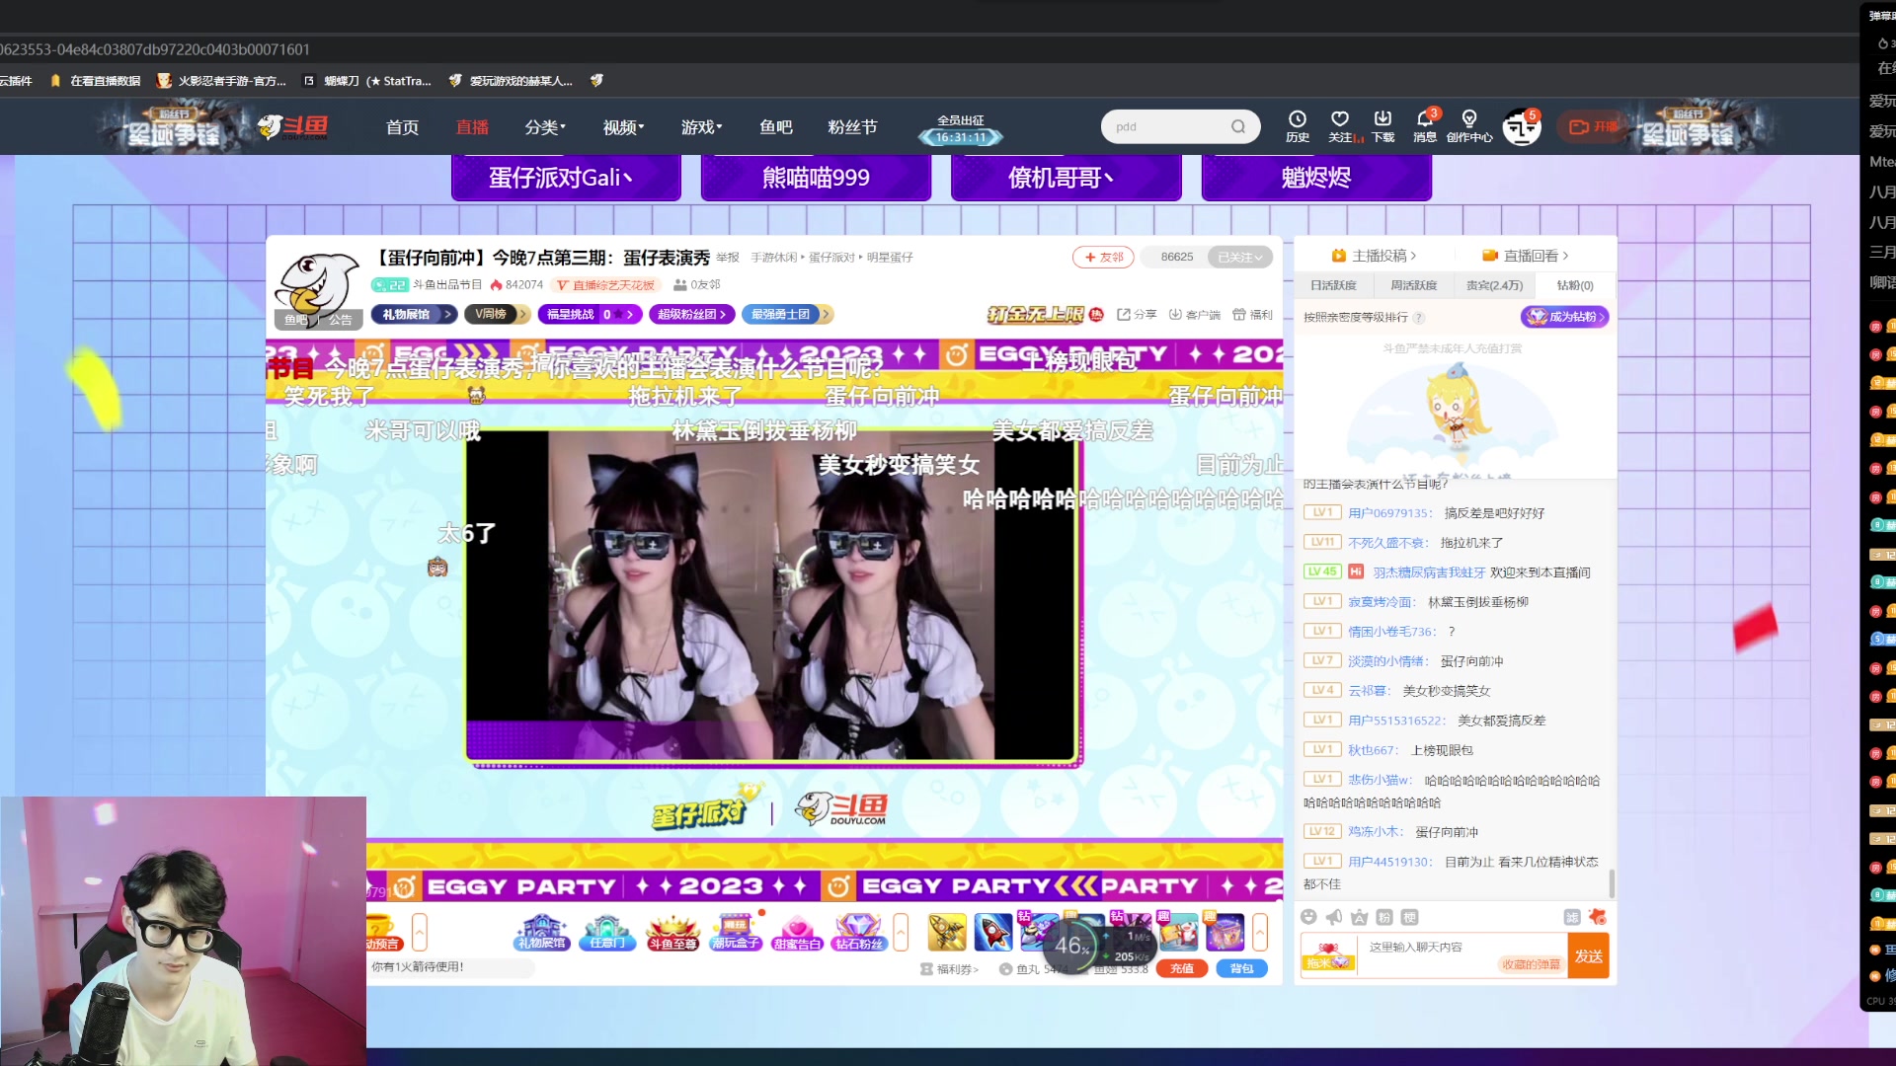This screenshot has height=1066, width=1896.
Task: Toggle the 粉 fan badge display
Action: [x=1382, y=917]
